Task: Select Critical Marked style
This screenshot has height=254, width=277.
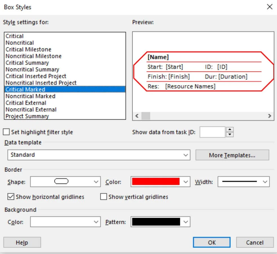Action: pos(65,90)
